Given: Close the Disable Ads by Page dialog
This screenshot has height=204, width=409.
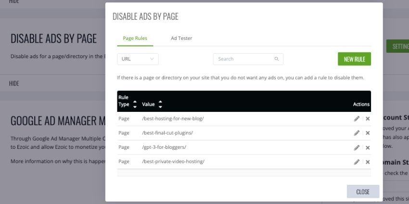Looking at the screenshot, I should tap(363, 192).
